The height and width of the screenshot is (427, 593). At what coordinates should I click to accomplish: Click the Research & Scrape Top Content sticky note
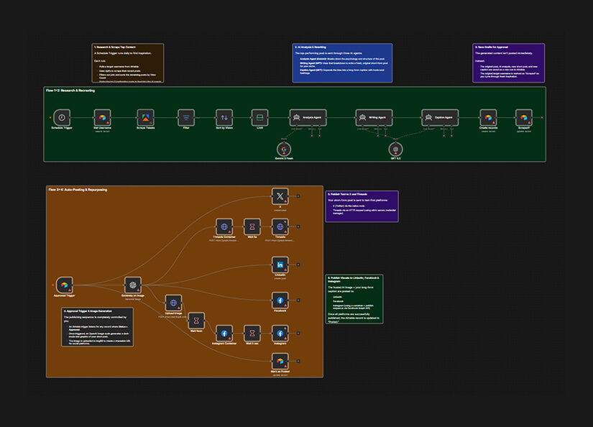[x=128, y=63]
